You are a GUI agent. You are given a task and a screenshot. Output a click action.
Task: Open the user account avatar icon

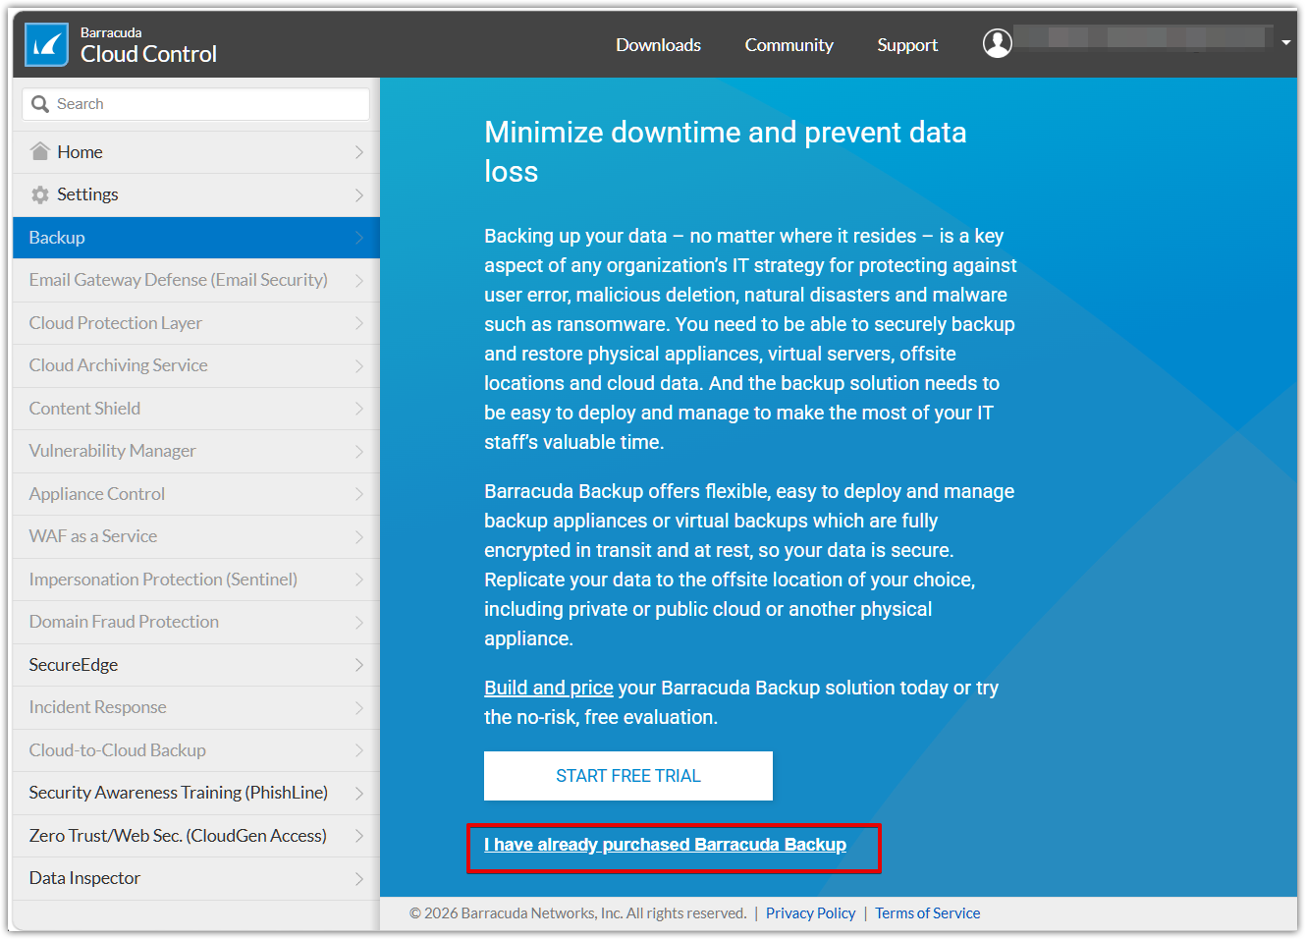pyautogui.click(x=997, y=43)
